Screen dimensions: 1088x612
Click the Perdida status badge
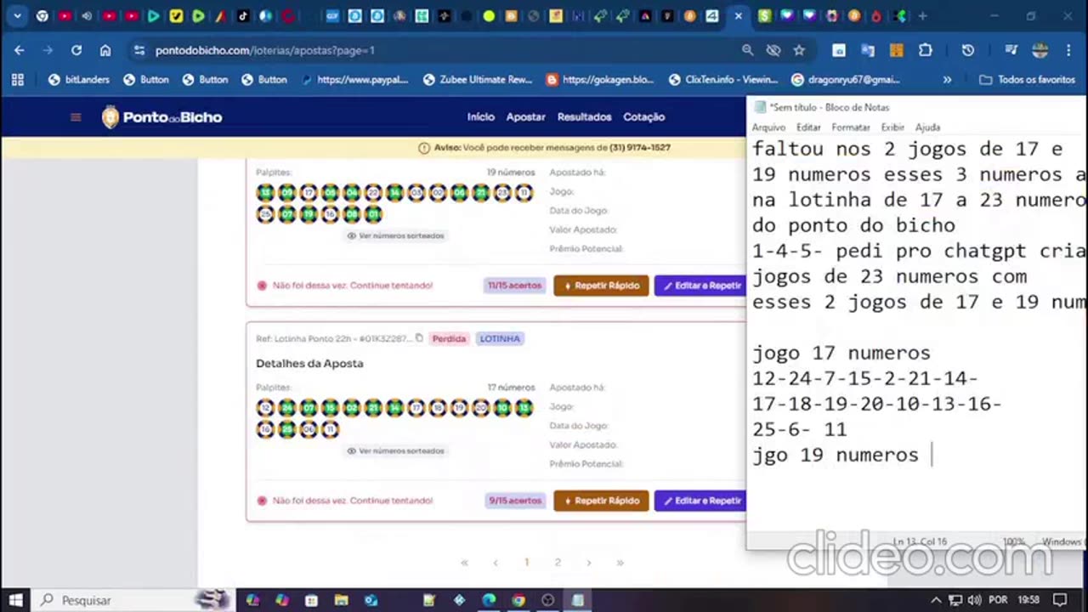tap(449, 338)
